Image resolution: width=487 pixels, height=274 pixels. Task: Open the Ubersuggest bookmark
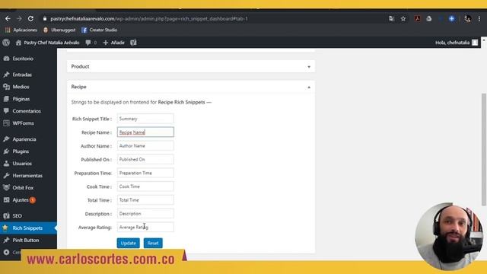click(x=59, y=30)
